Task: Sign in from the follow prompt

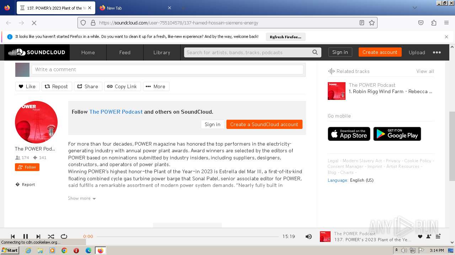Action: coord(213,124)
